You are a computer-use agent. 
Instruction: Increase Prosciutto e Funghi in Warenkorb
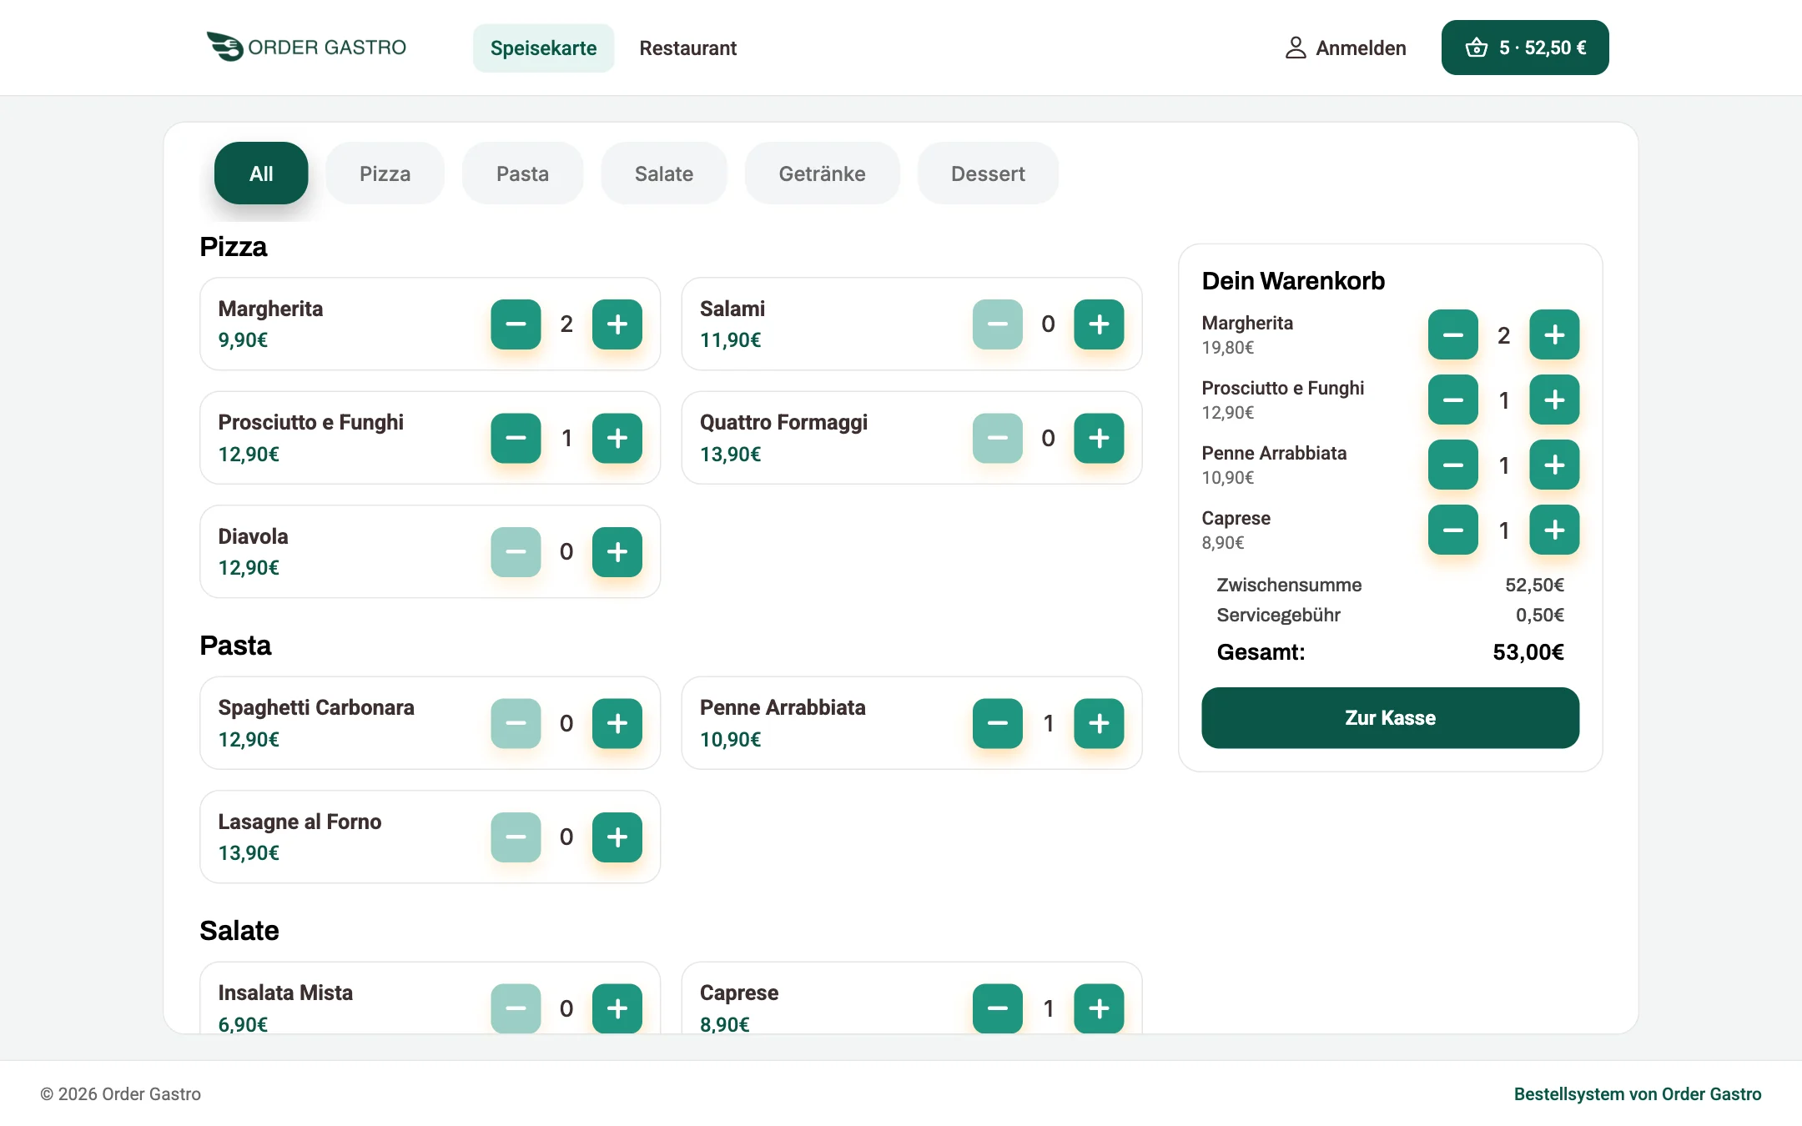pyautogui.click(x=1554, y=400)
